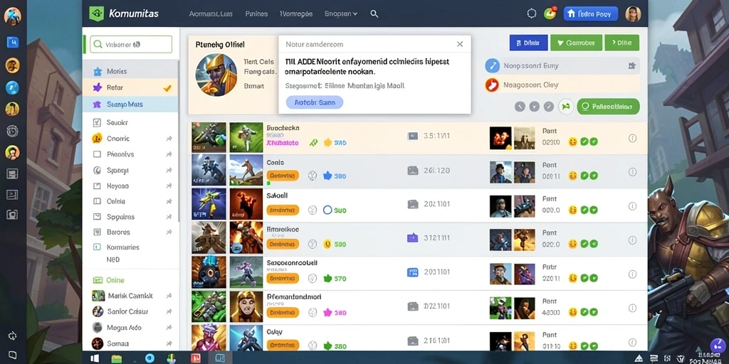Image resolution: width=729 pixels, height=364 pixels.
Task: Open the Pnines menu in top bar
Action: pyautogui.click(x=256, y=14)
